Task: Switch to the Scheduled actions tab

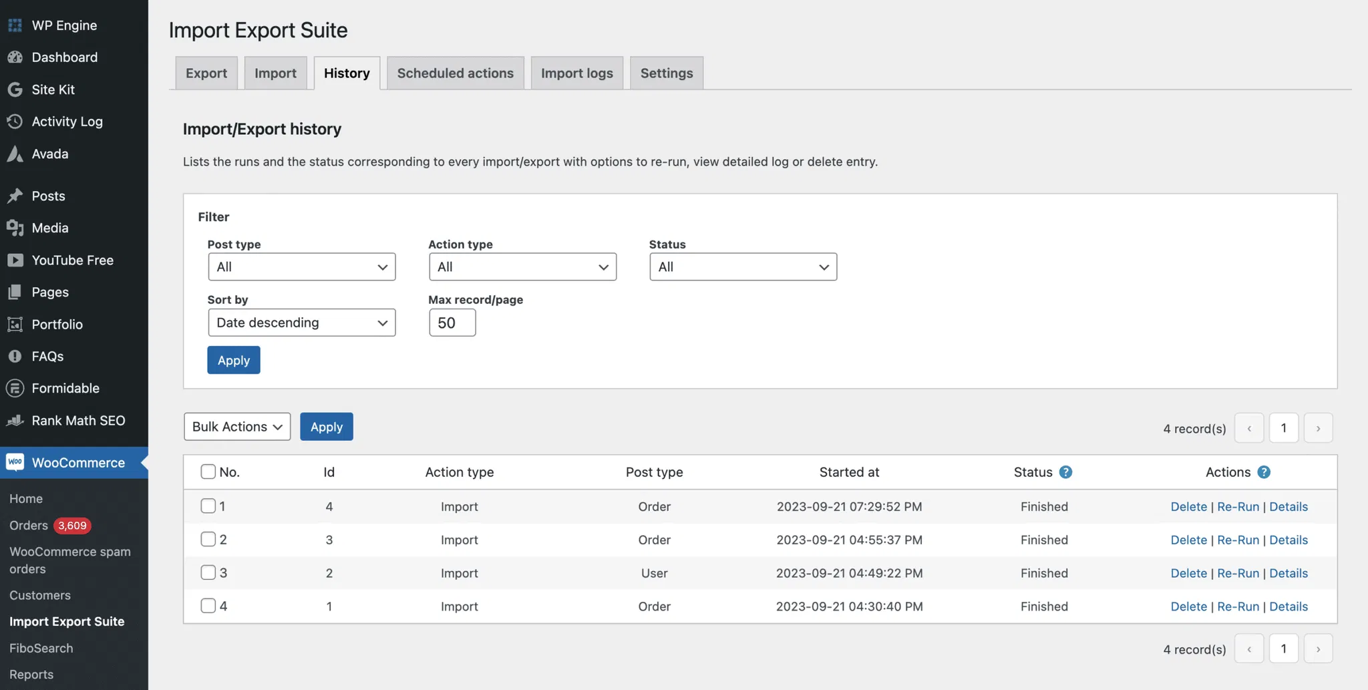Action: (455, 73)
